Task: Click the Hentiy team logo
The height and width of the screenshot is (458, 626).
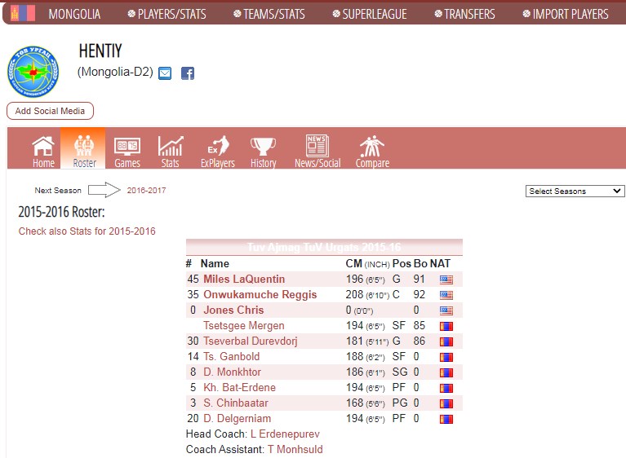Action: [33, 72]
